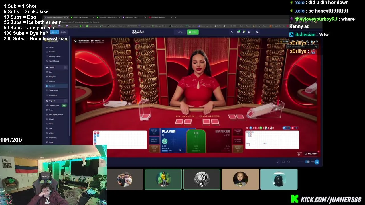Bet on BANKER
Viewport: 365px width, 205px height.
tap(219, 141)
